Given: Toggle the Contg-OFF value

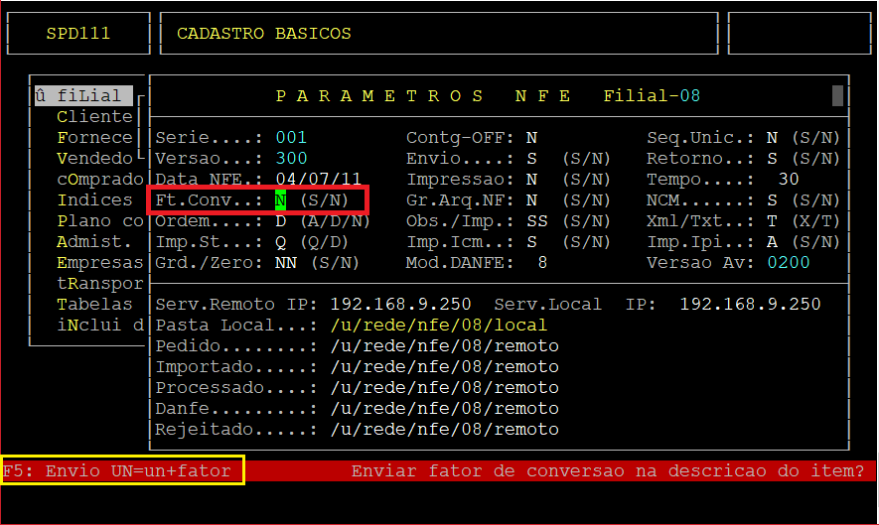Looking at the screenshot, I should (x=531, y=138).
